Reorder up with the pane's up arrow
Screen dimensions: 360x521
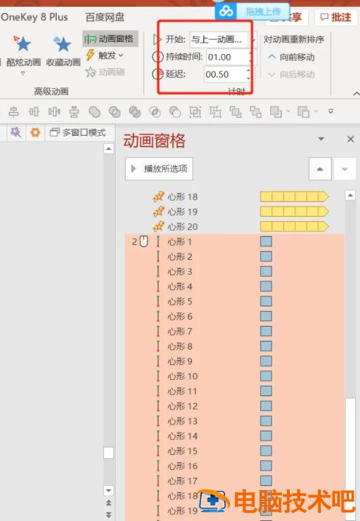click(x=319, y=169)
